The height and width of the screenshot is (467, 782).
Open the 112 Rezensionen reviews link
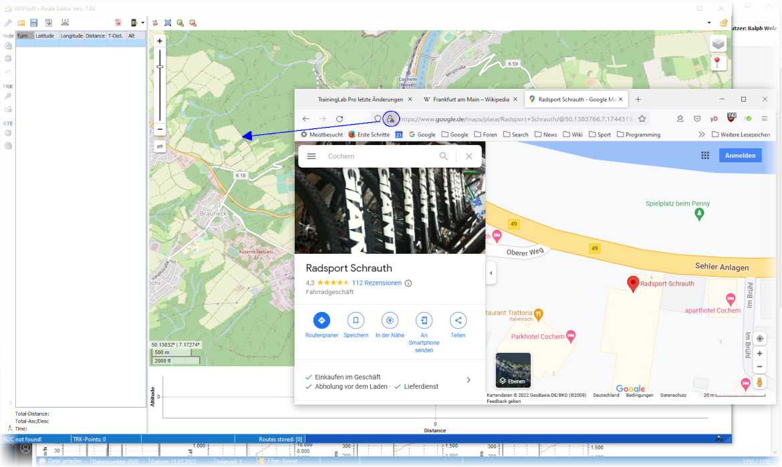376,283
